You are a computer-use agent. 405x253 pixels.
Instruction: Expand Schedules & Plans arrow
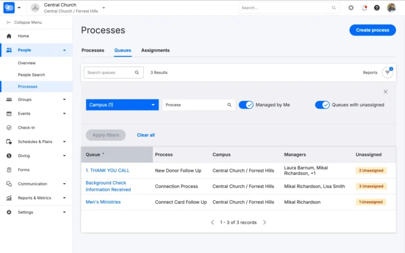(x=64, y=142)
